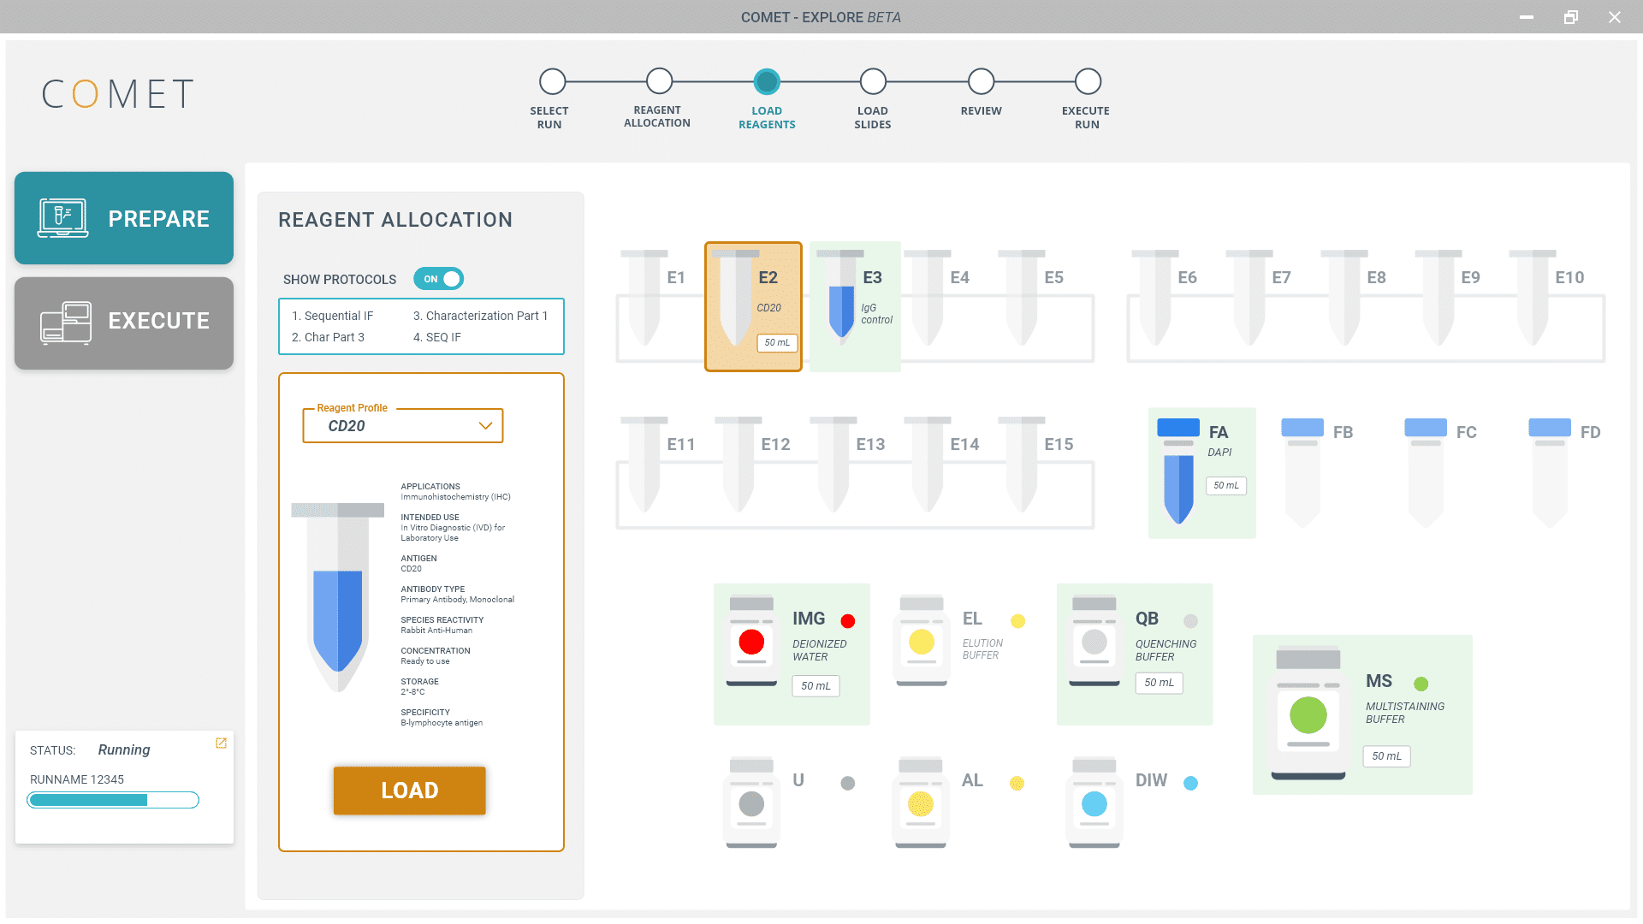1643x924 pixels.
Task: Click the IMG deionized water bottle
Action: [751, 642]
